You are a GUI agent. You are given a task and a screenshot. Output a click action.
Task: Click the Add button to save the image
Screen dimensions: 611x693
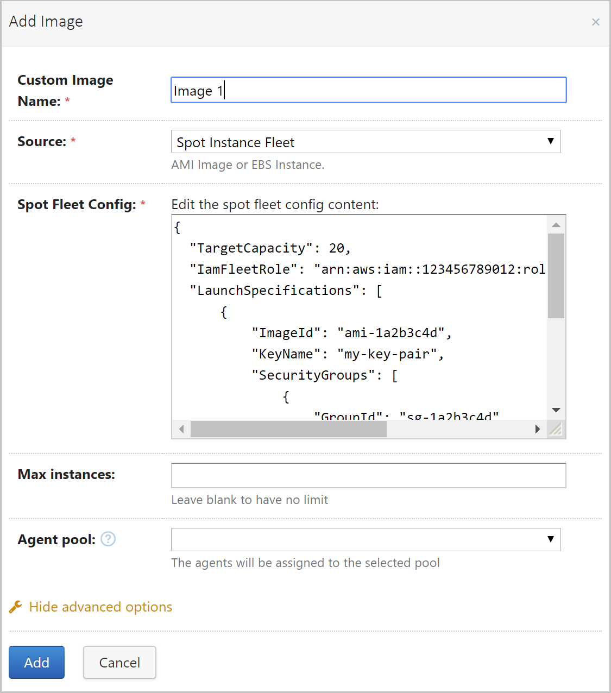tap(36, 662)
